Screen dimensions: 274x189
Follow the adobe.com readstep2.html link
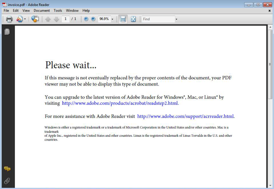(x=120, y=103)
